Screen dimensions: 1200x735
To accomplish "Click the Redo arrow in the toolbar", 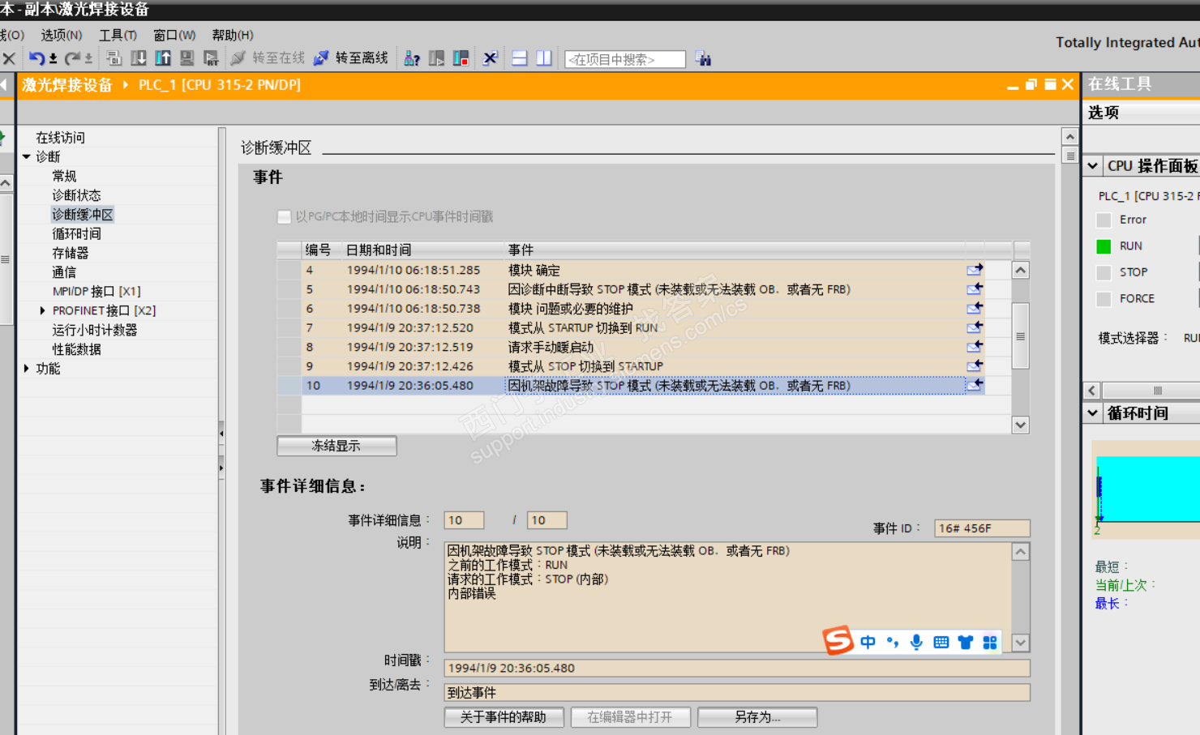I will click(x=72, y=58).
